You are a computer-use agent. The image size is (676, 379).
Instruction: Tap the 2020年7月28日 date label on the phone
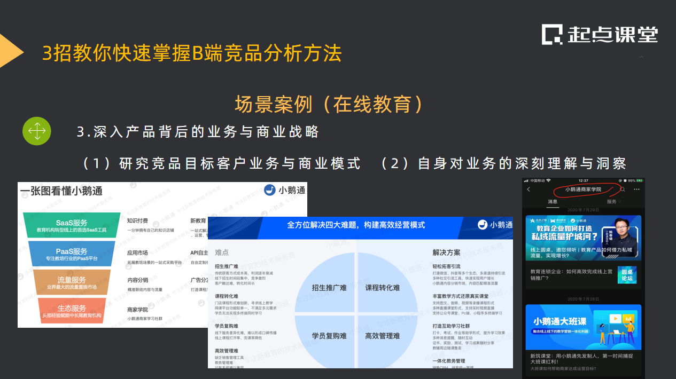click(x=584, y=299)
